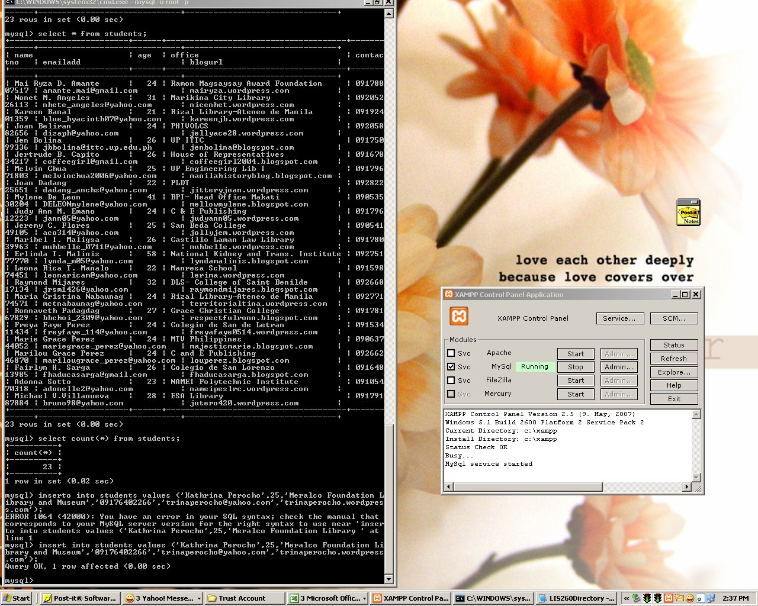This screenshot has height=606, width=758.
Task: Open SCM... in XAMPP Control Panel
Action: coord(674,318)
